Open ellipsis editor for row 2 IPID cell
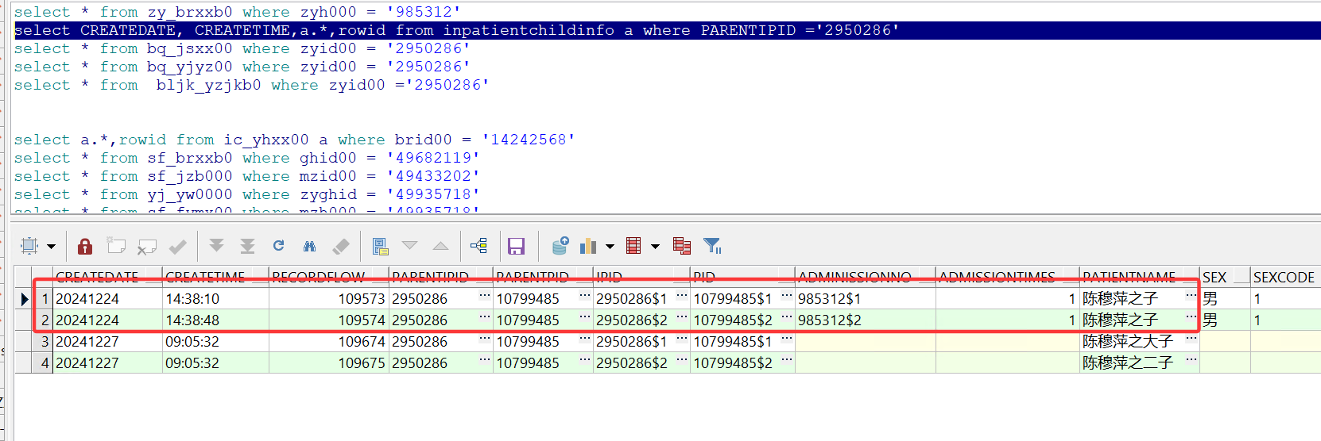The image size is (1321, 441). pos(682,319)
